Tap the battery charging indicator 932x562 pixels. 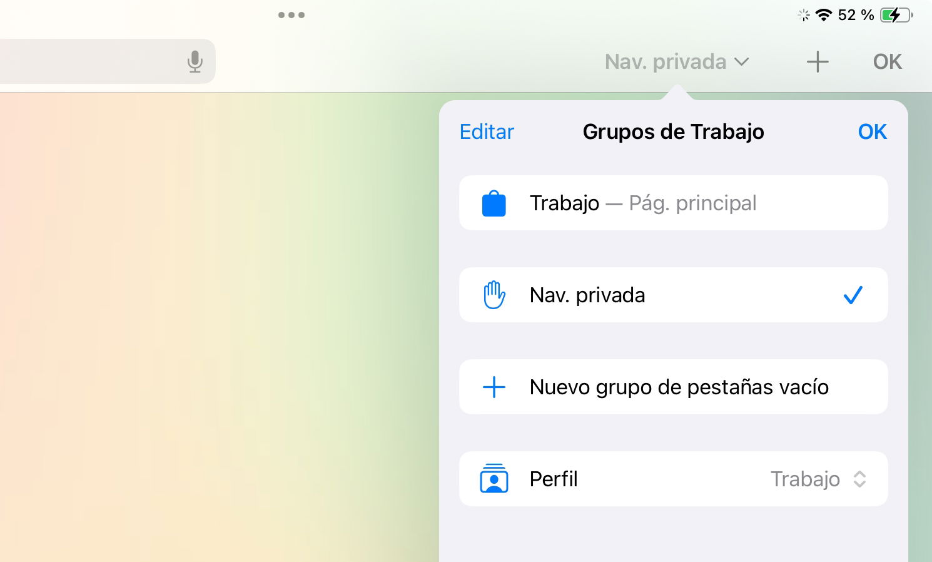coord(896,15)
